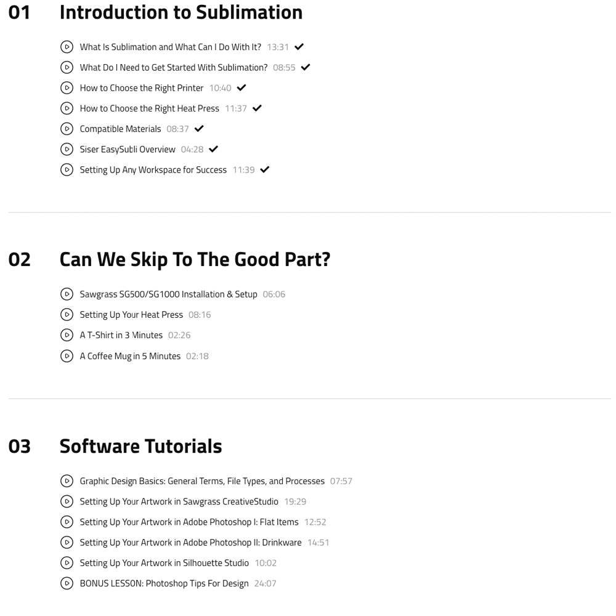616x616 pixels.
Task: Click the Introduction to Sublimation section heading
Action: 180,12
